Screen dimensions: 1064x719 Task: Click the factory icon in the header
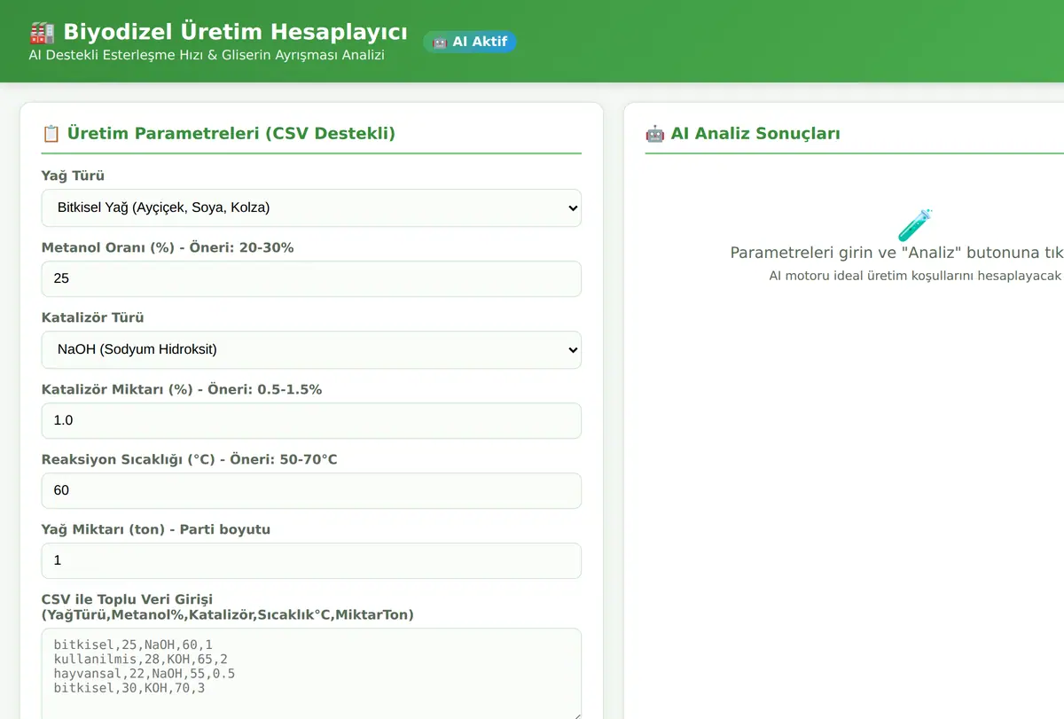click(x=42, y=33)
